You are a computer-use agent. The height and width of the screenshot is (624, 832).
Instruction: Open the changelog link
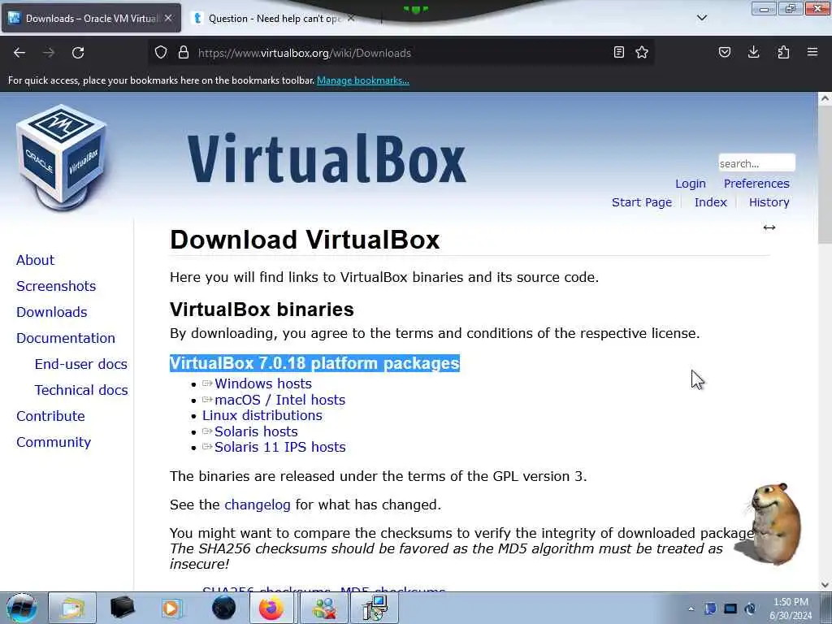point(258,505)
